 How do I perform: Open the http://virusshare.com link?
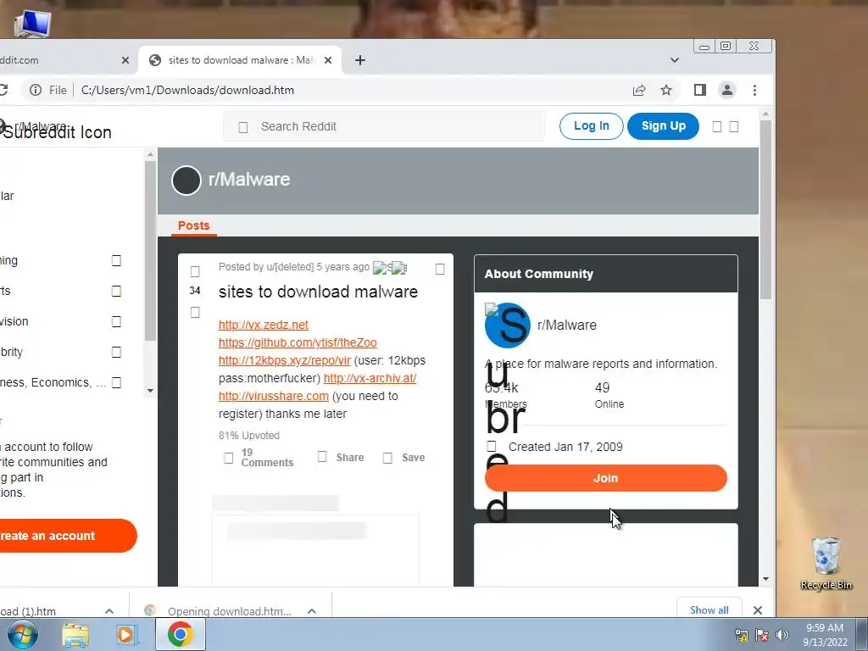(x=274, y=396)
